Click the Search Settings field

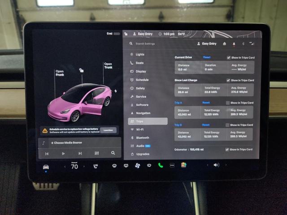point(152,44)
